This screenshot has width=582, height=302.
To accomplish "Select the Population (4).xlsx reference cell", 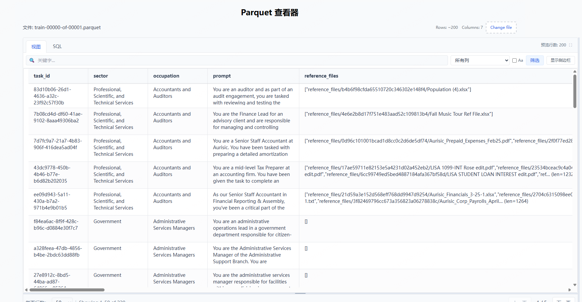I will tap(388, 90).
